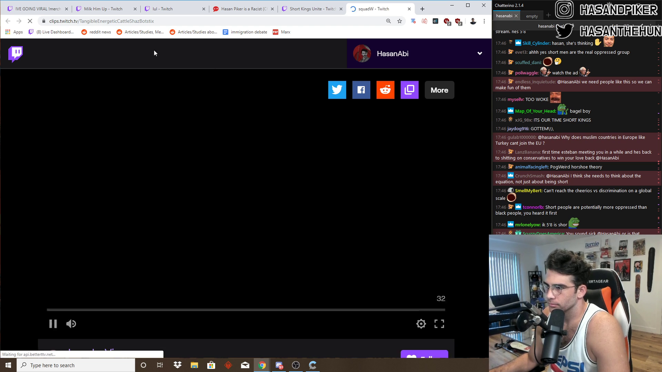Open clip player settings gear
662x372 pixels.
[421, 324]
